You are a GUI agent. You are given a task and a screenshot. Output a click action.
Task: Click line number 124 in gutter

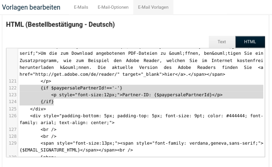[x=13, y=102]
